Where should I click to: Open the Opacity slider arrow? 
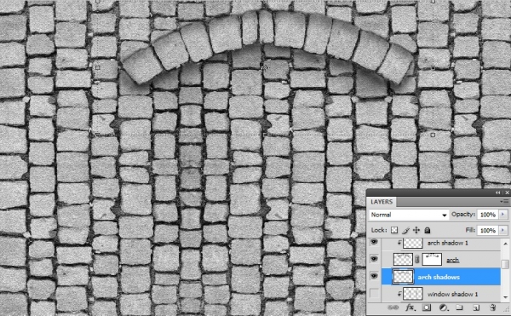pyautogui.click(x=502, y=215)
